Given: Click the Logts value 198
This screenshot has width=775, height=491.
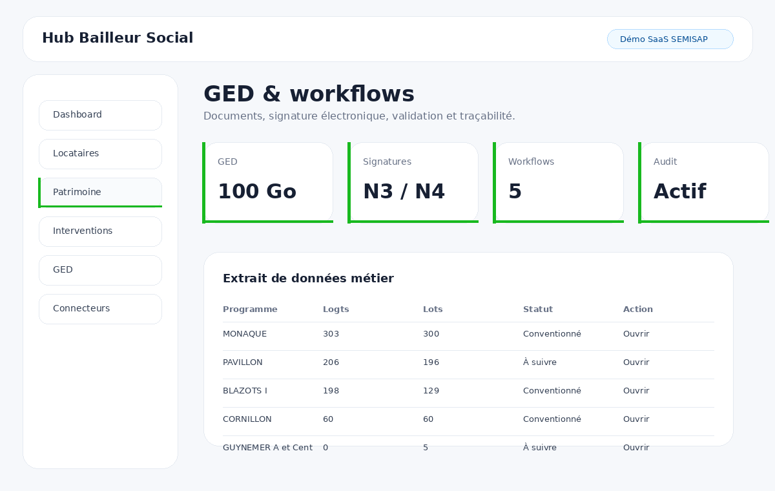Looking at the screenshot, I should [x=331, y=391].
